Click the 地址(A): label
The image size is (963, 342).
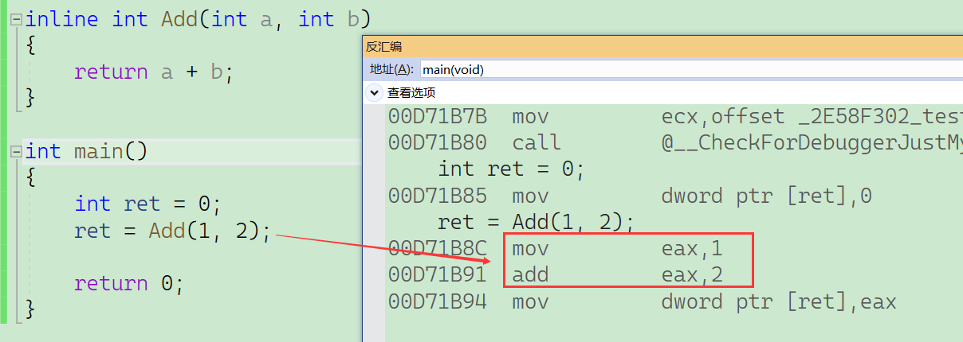click(392, 69)
